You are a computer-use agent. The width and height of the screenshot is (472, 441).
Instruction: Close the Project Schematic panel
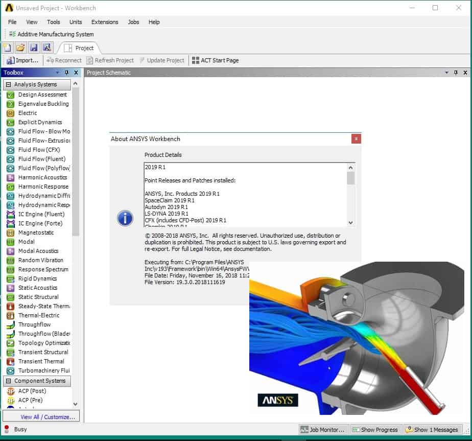[x=465, y=73]
